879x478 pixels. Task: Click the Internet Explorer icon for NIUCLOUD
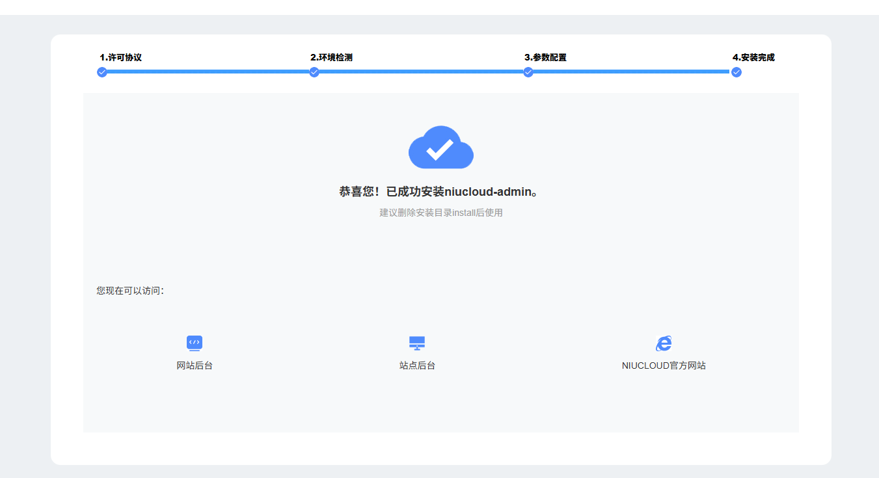click(x=664, y=343)
